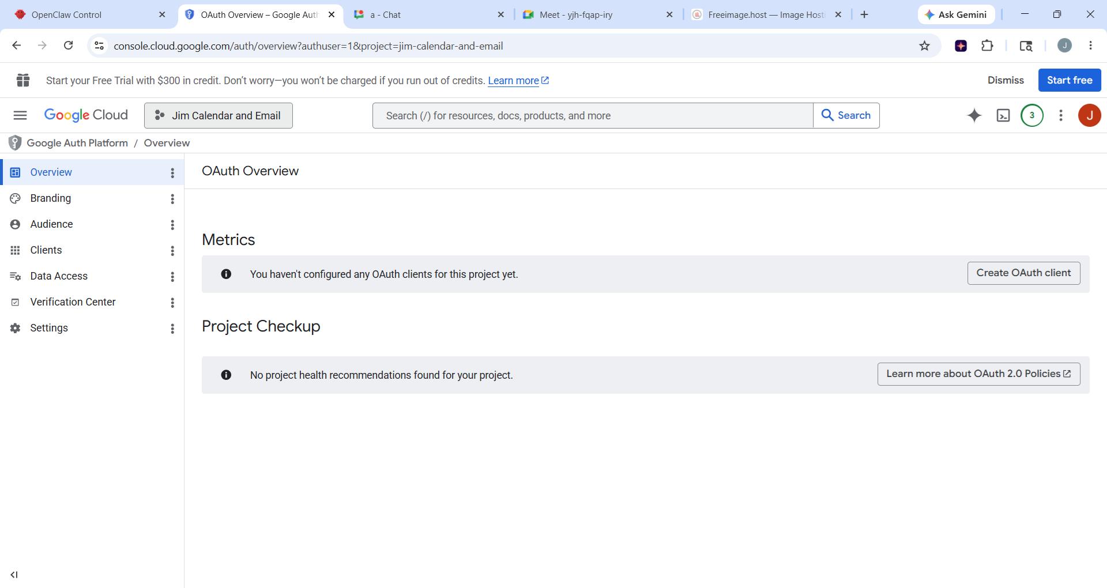
Task: Reload the current page
Action: (68, 46)
